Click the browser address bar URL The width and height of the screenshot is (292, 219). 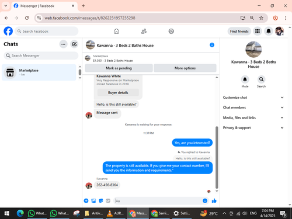[90, 18]
